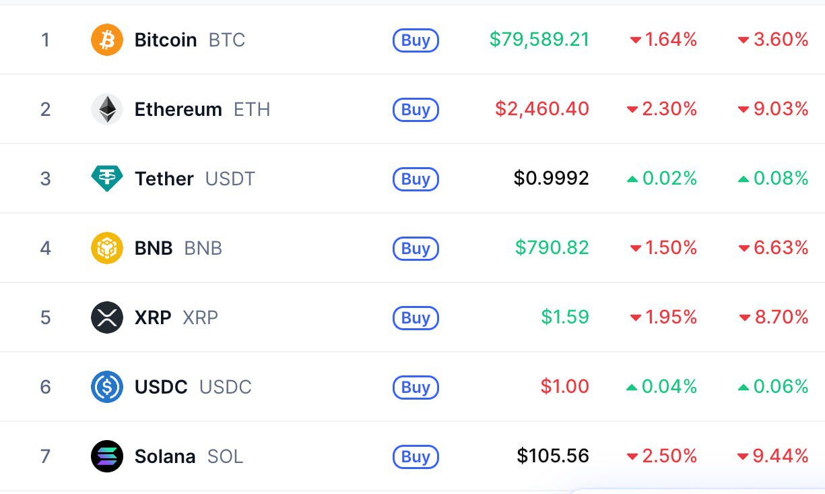This screenshot has height=494, width=825.
Task: Open the Ethereum name link
Action: click(178, 109)
